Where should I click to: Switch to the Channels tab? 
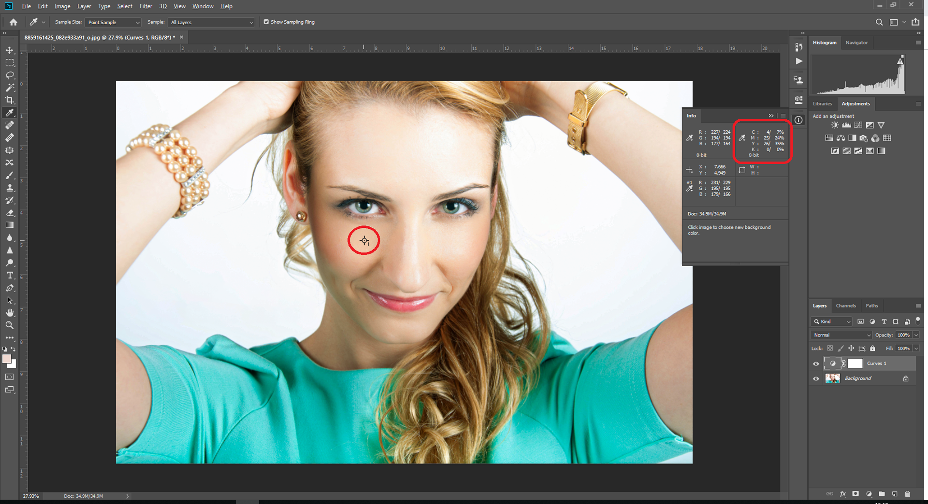846,306
